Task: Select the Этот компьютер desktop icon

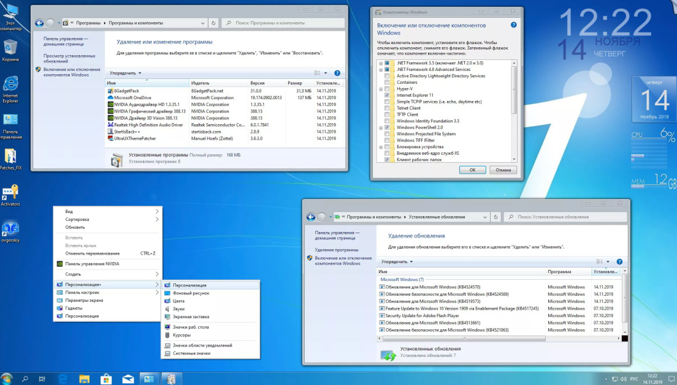Action: [x=10, y=17]
